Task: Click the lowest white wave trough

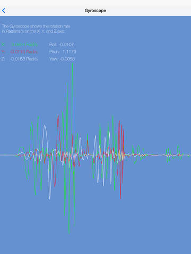Action: click(50, 198)
